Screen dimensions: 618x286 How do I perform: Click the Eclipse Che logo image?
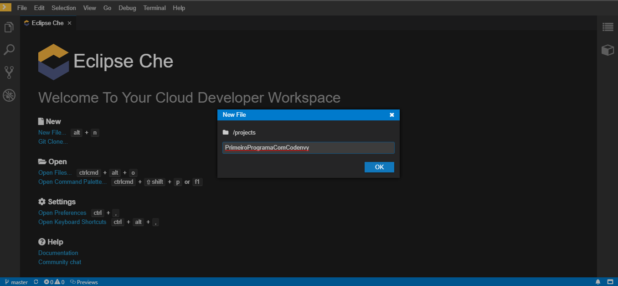tap(54, 62)
